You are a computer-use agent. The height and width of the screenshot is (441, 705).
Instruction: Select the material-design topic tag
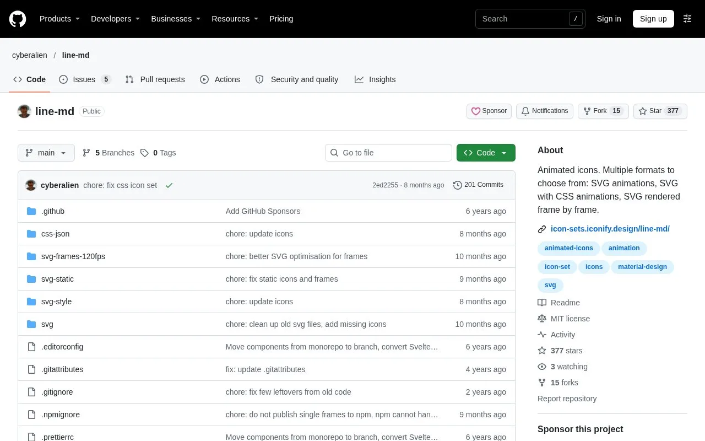coord(642,267)
